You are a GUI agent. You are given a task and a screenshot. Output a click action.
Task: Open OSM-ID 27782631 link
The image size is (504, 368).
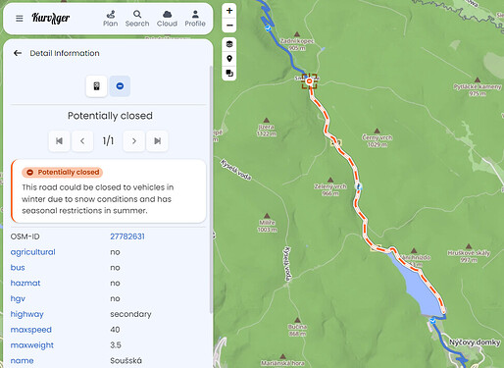(127, 237)
